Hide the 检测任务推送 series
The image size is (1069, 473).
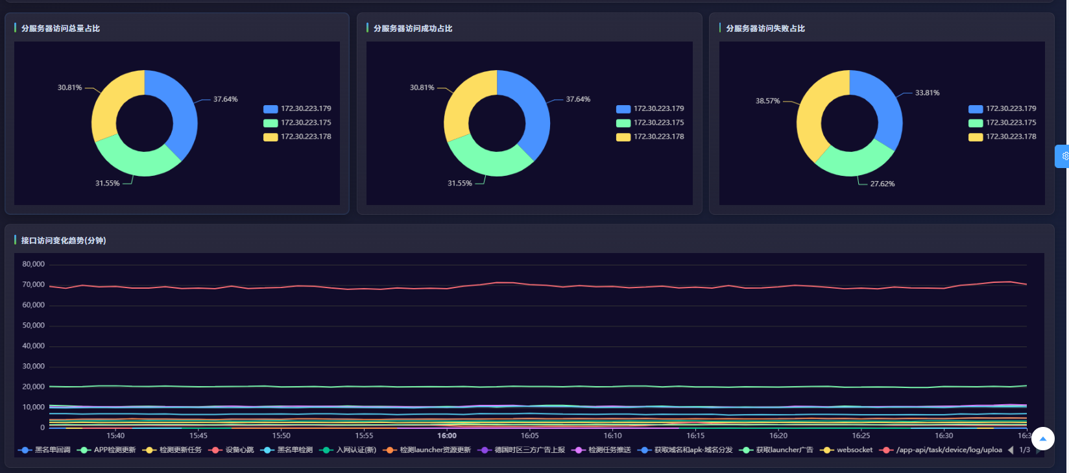tap(601, 450)
